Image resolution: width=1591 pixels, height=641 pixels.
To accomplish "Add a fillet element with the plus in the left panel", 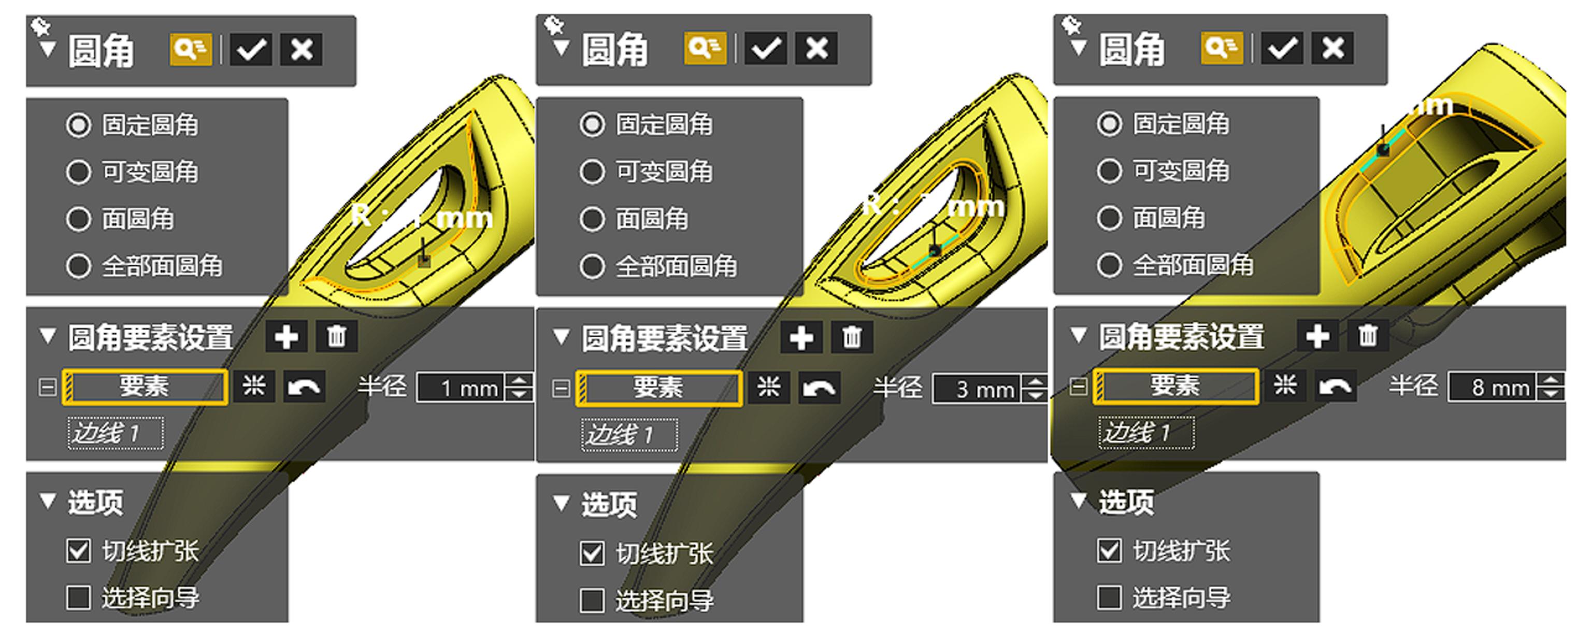I will tap(286, 336).
